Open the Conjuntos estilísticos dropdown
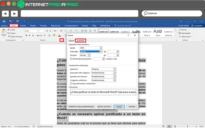The height and width of the screenshot is (128, 205). (115, 80)
